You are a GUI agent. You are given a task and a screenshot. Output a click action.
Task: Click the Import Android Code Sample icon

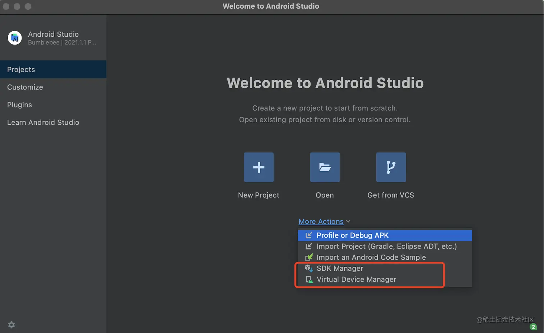[309, 257]
